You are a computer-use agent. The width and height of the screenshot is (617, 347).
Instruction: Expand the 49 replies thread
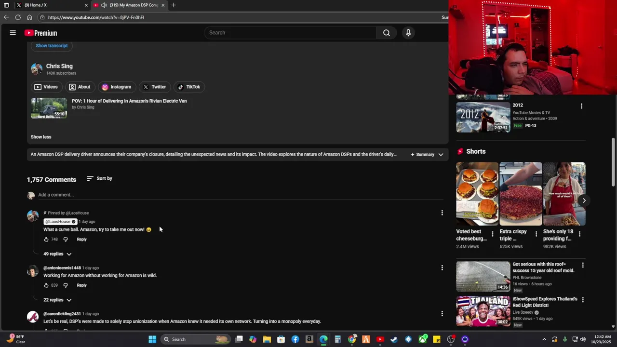(57, 254)
